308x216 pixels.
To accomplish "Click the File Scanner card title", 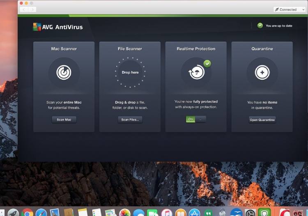I will click(130, 49).
